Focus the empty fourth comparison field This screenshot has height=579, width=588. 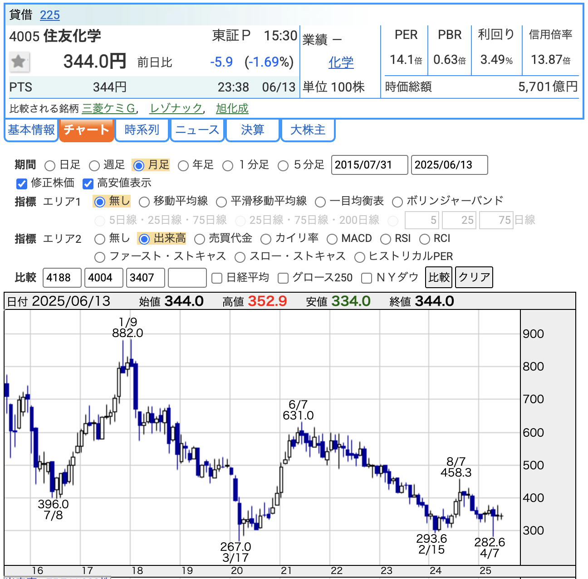(187, 278)
